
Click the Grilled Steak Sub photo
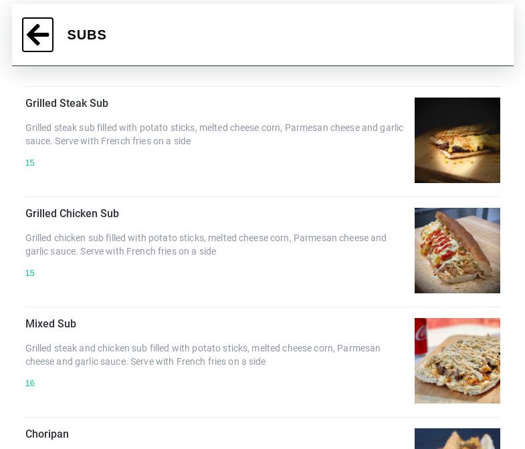[x=457, y=140]
